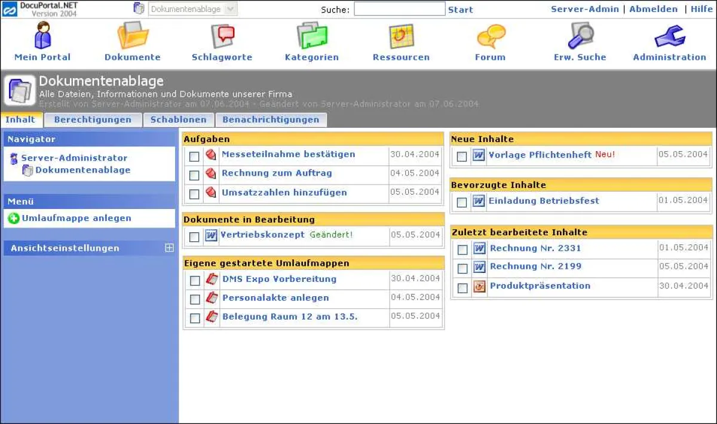The height and width of the screenshot is (424, 717).
Task: Start a search with the Start link
Action: (460, 9)
